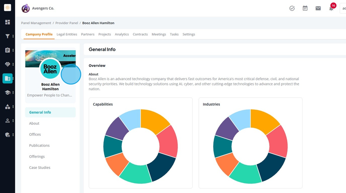Click the Overview heading
The width and height of the screenshot is (346, 193).
97,66
